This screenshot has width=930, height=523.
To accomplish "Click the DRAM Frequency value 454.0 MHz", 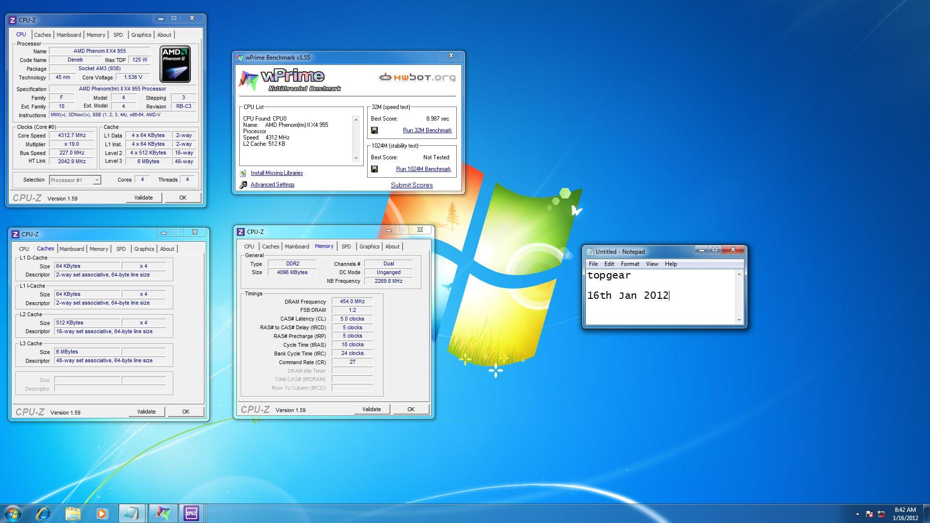I will [352, 301].
